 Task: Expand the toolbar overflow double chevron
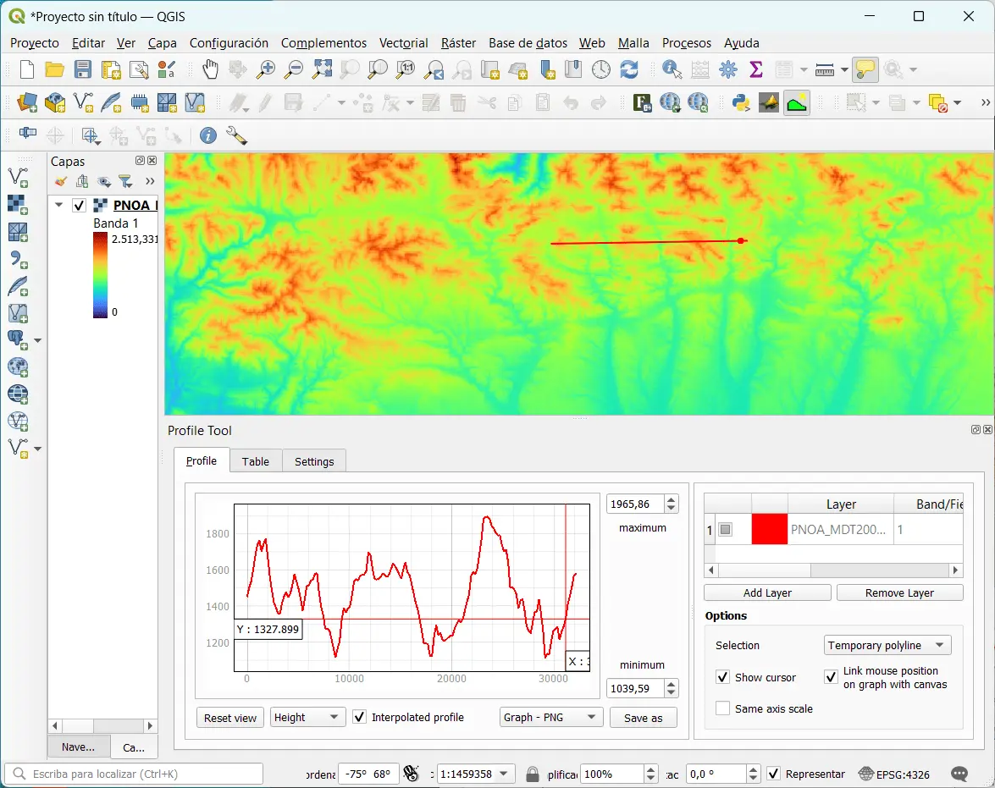point(985,102)
